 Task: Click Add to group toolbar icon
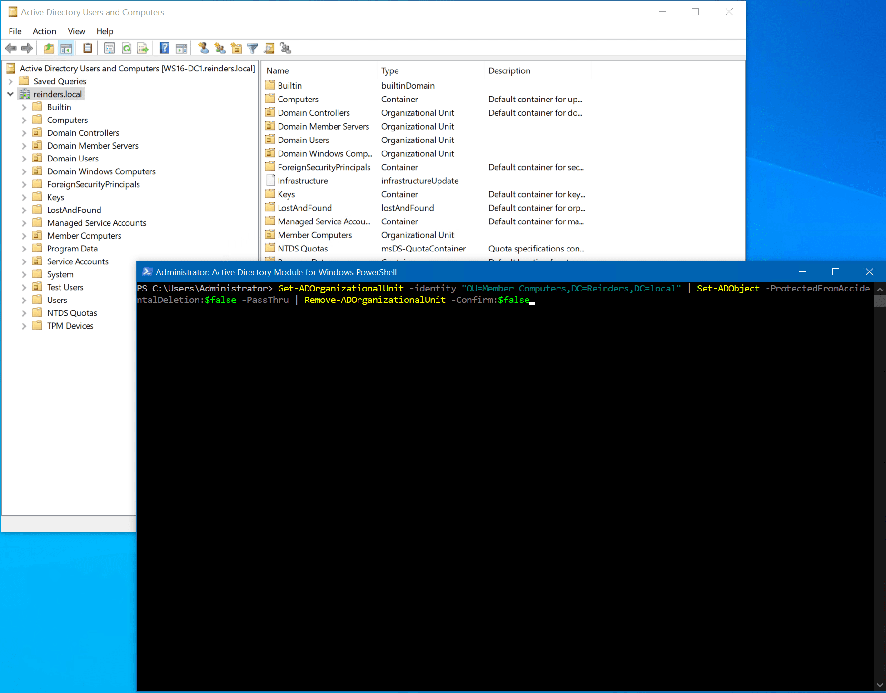pyautogui.click(x=286, y=48)
